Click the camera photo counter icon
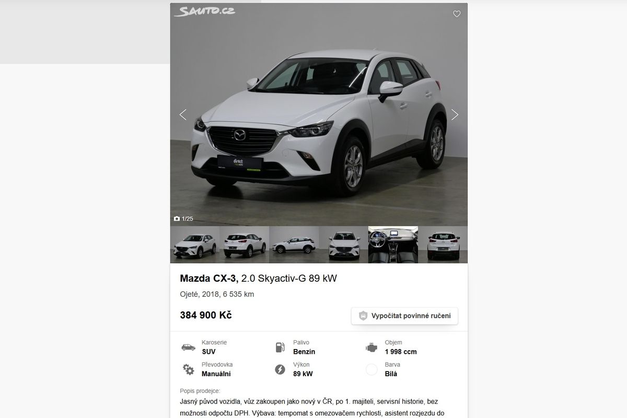 (177, 219)
